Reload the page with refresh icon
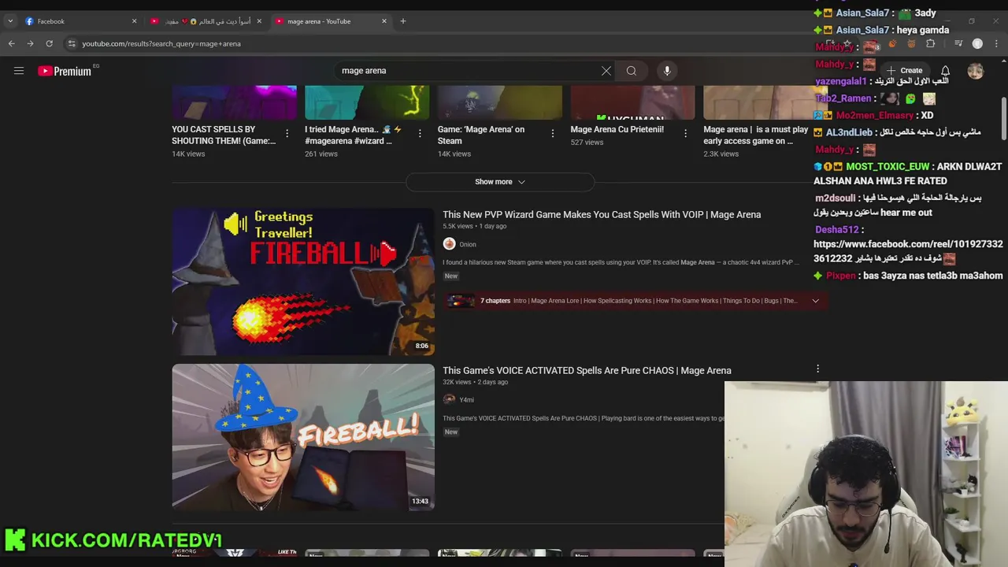Viewport: 1008px width, 567px height. coord(49,43)
